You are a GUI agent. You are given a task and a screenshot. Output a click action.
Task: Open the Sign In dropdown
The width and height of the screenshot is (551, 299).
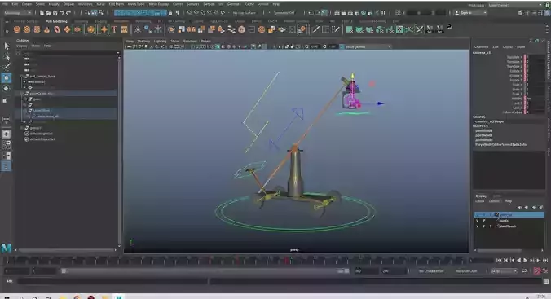click(470, 13)
